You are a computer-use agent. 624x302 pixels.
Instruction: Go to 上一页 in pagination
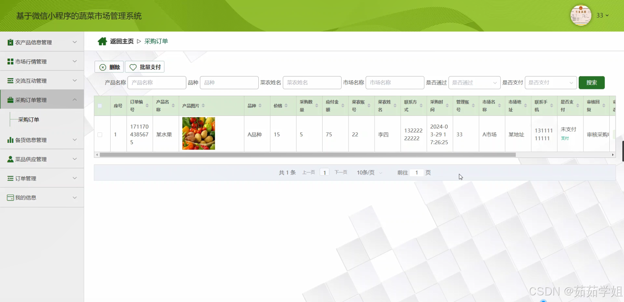pyautogui.click(x=309, y=172)
